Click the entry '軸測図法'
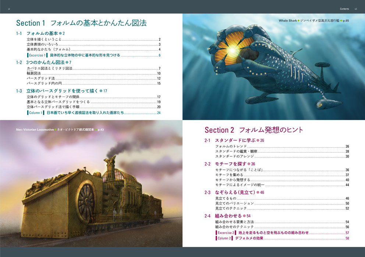Screen dimensions: 365x257 [x=93, y=73]
